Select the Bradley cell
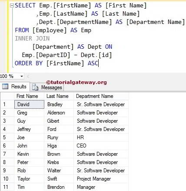 [x=59, y=104]
